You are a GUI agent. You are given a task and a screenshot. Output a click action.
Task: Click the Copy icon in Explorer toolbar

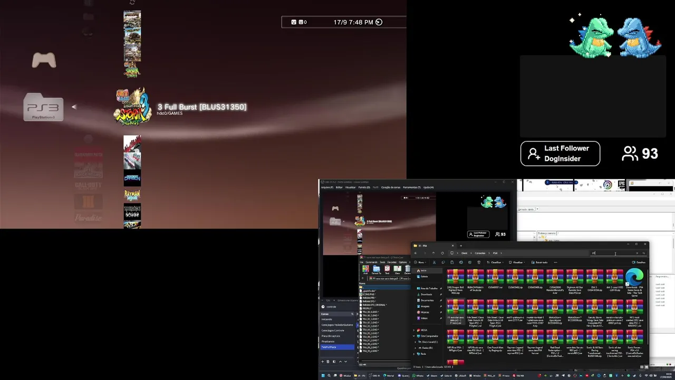[x=443, y=262]
